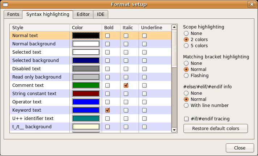
Task: Set None for scope highlighting
Action: 186,33
